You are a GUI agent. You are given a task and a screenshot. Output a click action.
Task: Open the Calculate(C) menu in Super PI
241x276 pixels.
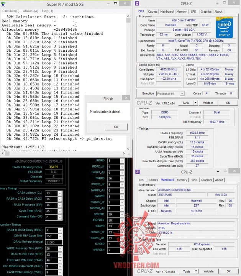pos(11,11)
